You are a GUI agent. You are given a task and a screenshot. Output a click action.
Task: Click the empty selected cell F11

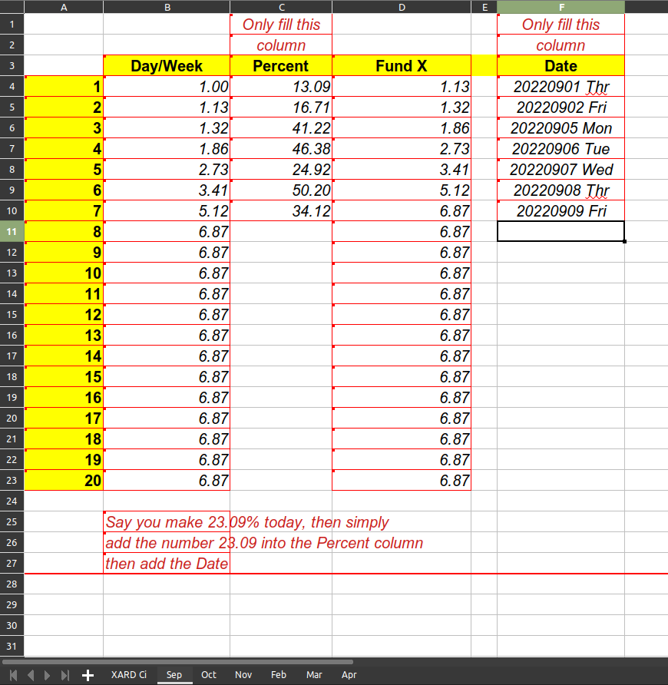(x=561, y=231)
